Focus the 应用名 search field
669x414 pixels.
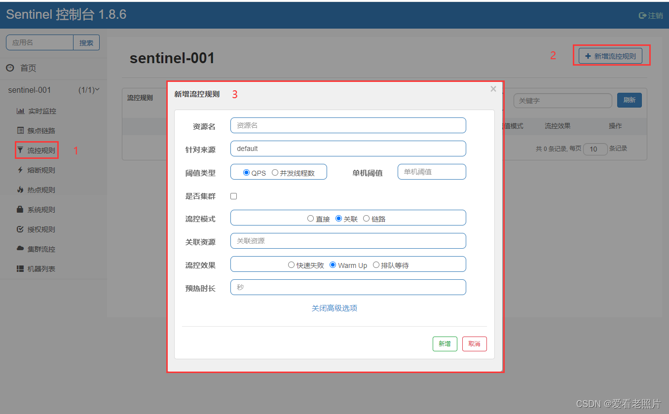pos(39,42)
